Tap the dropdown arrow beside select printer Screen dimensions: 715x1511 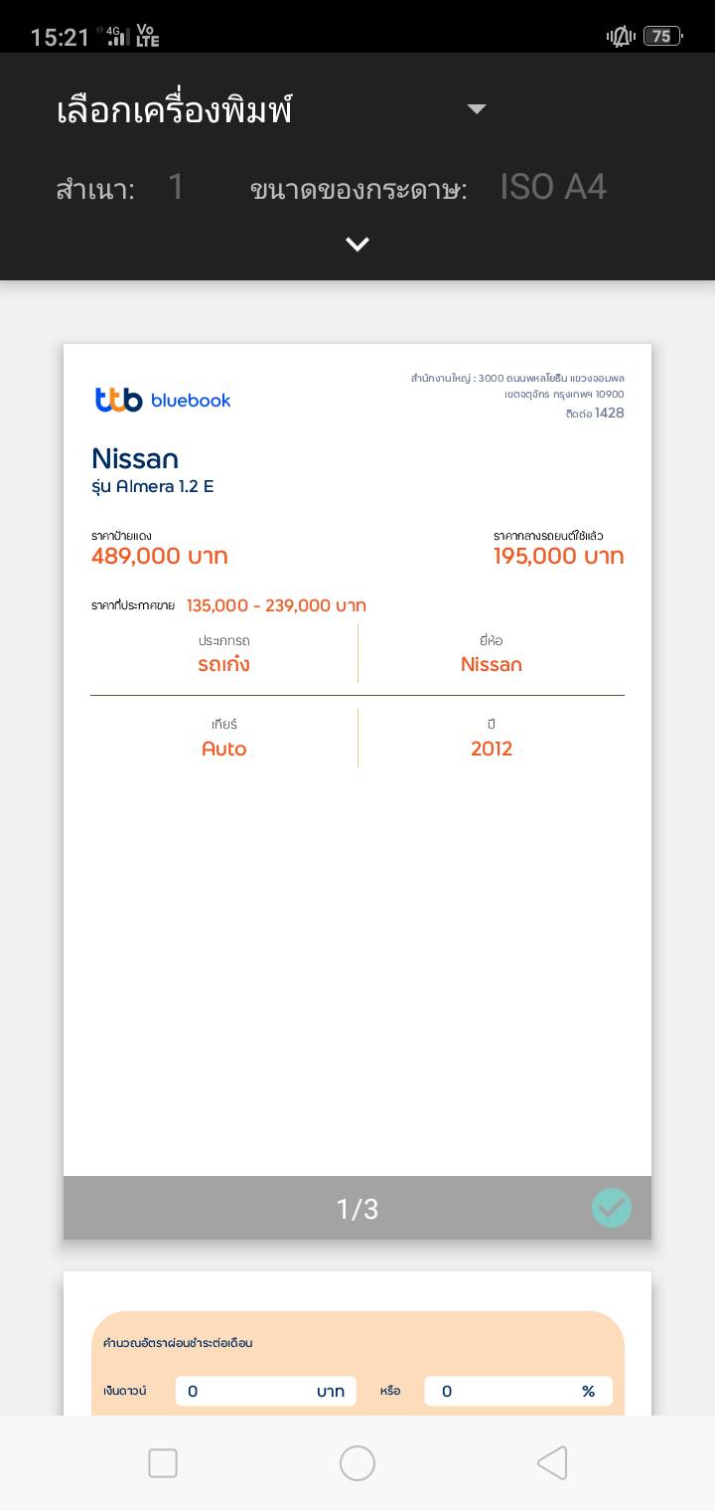click(x=477, y=109)
